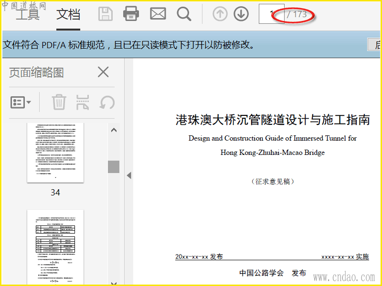This screenshot has height=286, width=382.
Task: Click the text 中国公路学会 发布
Action: (273, 273)
